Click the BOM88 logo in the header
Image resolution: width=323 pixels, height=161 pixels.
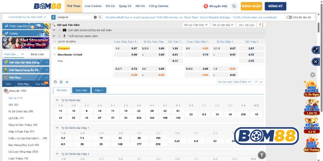[x=48, y=6]
